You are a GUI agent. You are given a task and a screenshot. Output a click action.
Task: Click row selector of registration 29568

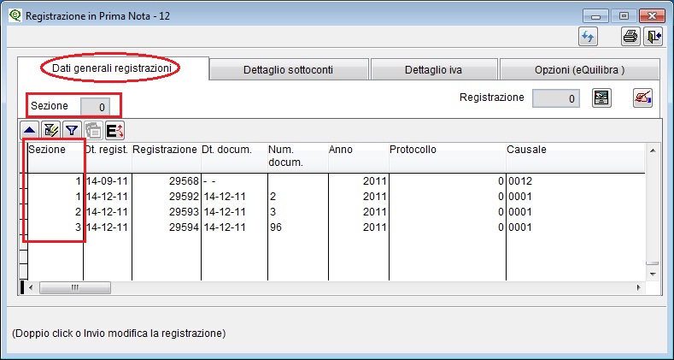coord(24,181)
